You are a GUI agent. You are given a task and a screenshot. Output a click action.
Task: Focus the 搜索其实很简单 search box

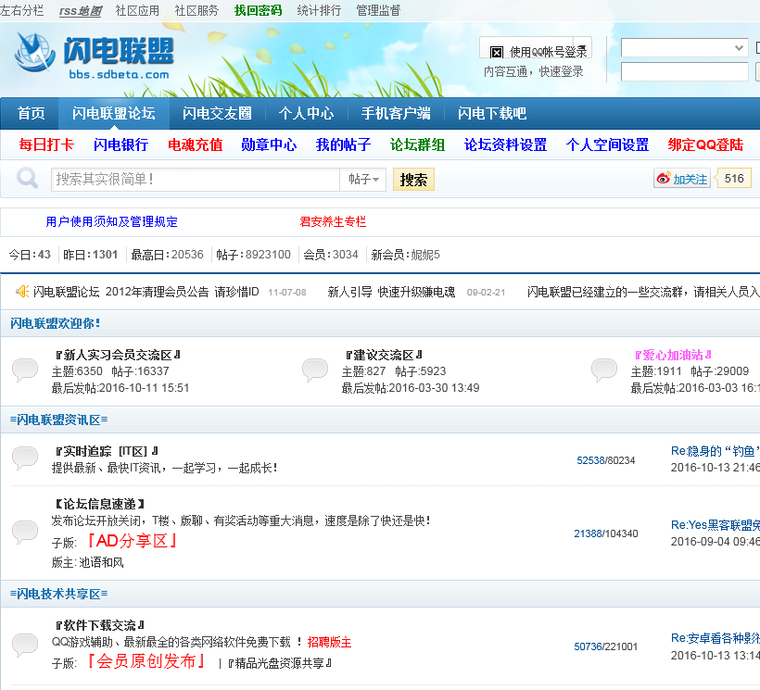(x=196, y=180)
